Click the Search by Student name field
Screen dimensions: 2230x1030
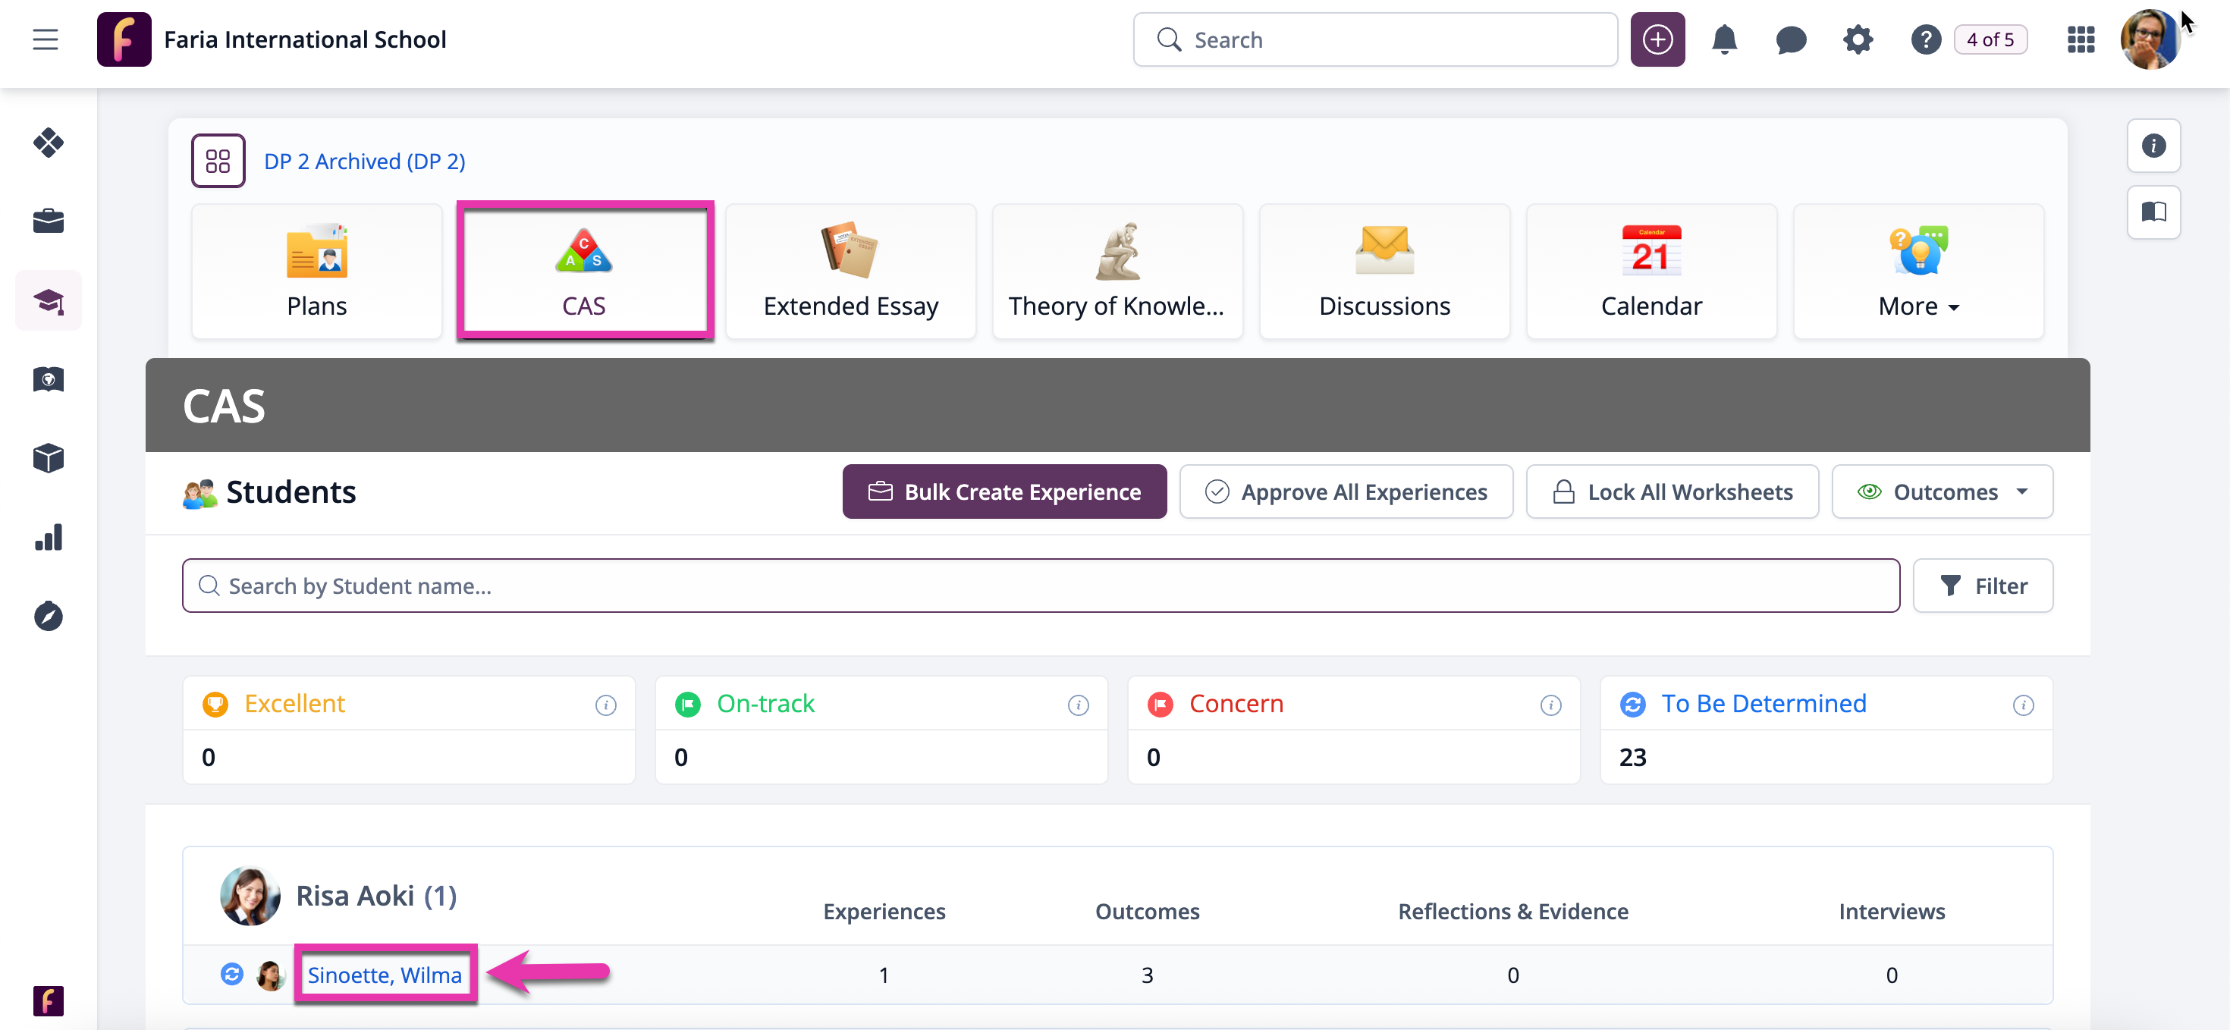pyautogui.click(x=1039, y=586)
